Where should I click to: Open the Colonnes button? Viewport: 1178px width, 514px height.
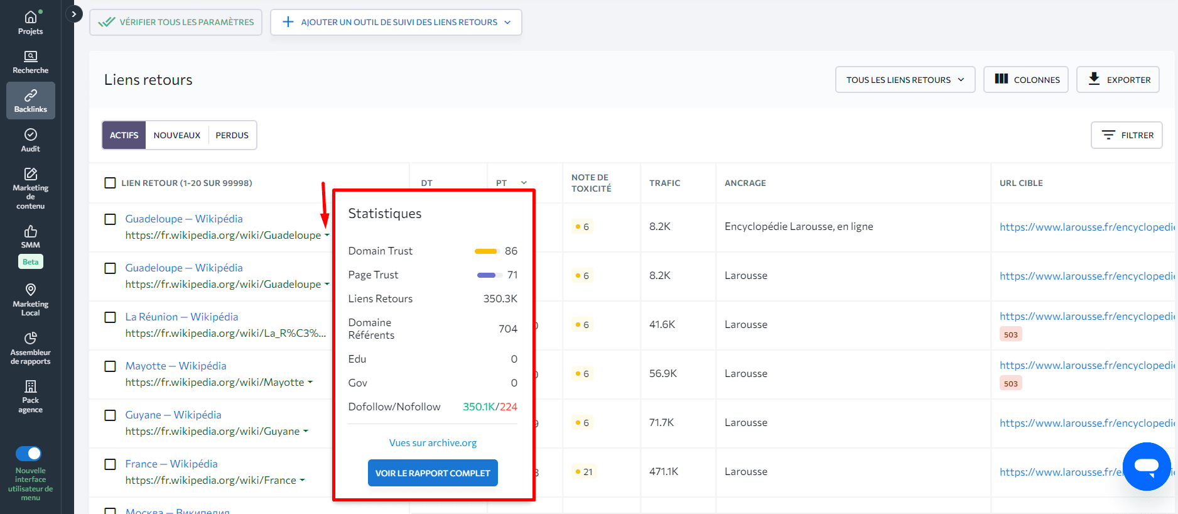[1026, 80]
